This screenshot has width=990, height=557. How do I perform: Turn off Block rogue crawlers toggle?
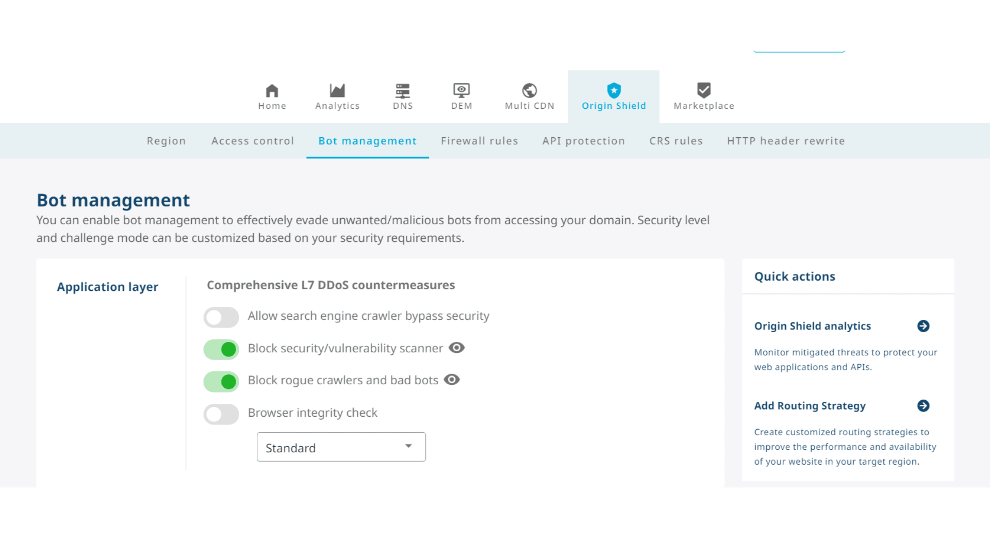point(221,382)
